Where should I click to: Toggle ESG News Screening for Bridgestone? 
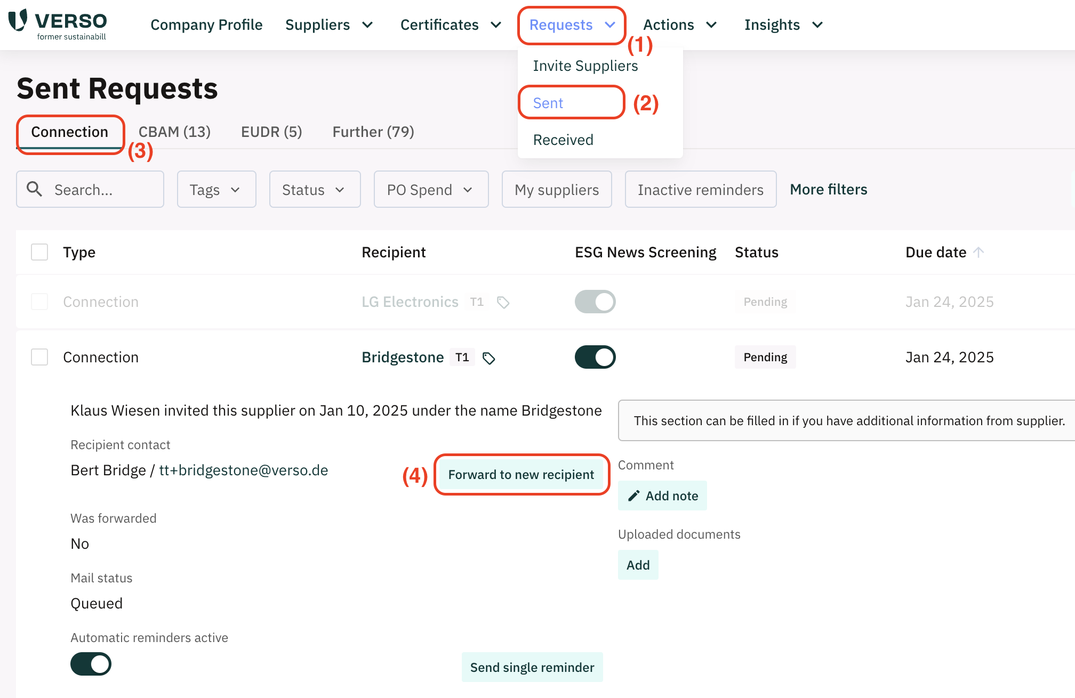[x=595, y=357]
